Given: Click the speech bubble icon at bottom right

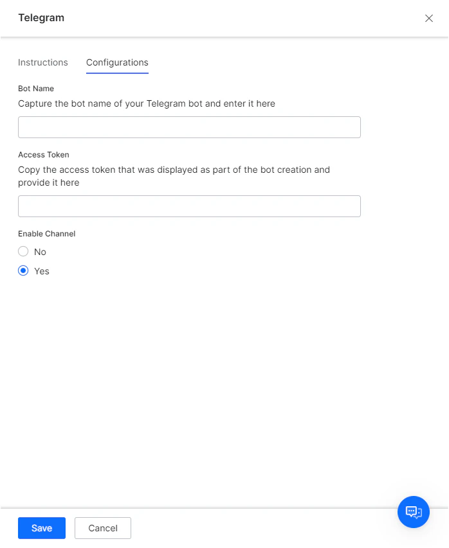Looking at the screenshot, I should (x=414, y=512).
